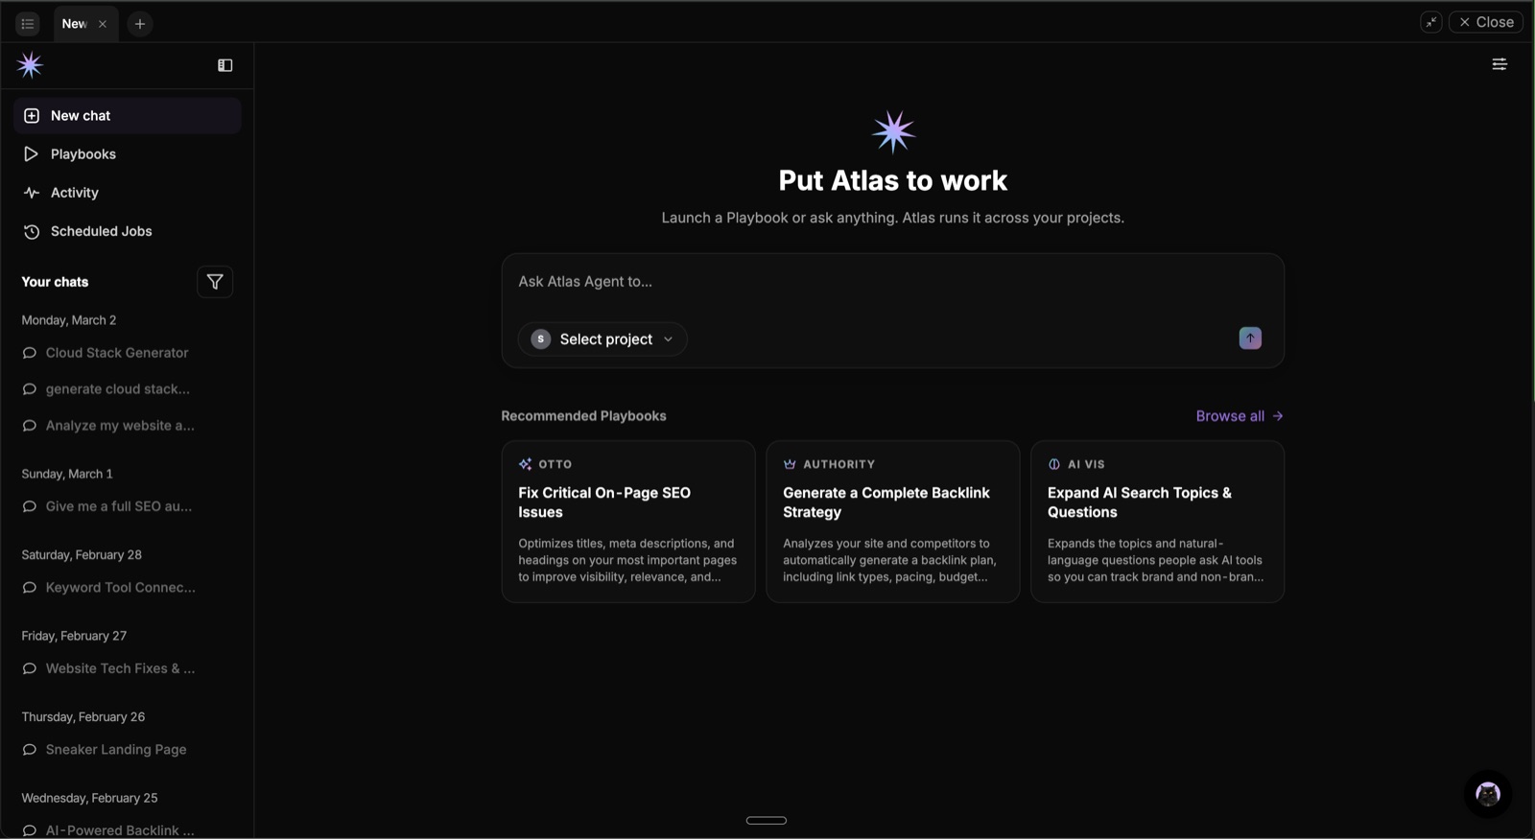Open generate cloud stack chat
The height and width of the screenshot is (840, 1535).
117,389
